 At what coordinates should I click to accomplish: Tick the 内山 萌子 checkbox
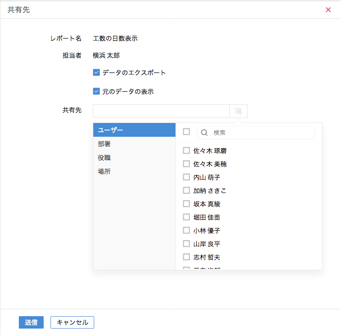[x=187, y=177]
